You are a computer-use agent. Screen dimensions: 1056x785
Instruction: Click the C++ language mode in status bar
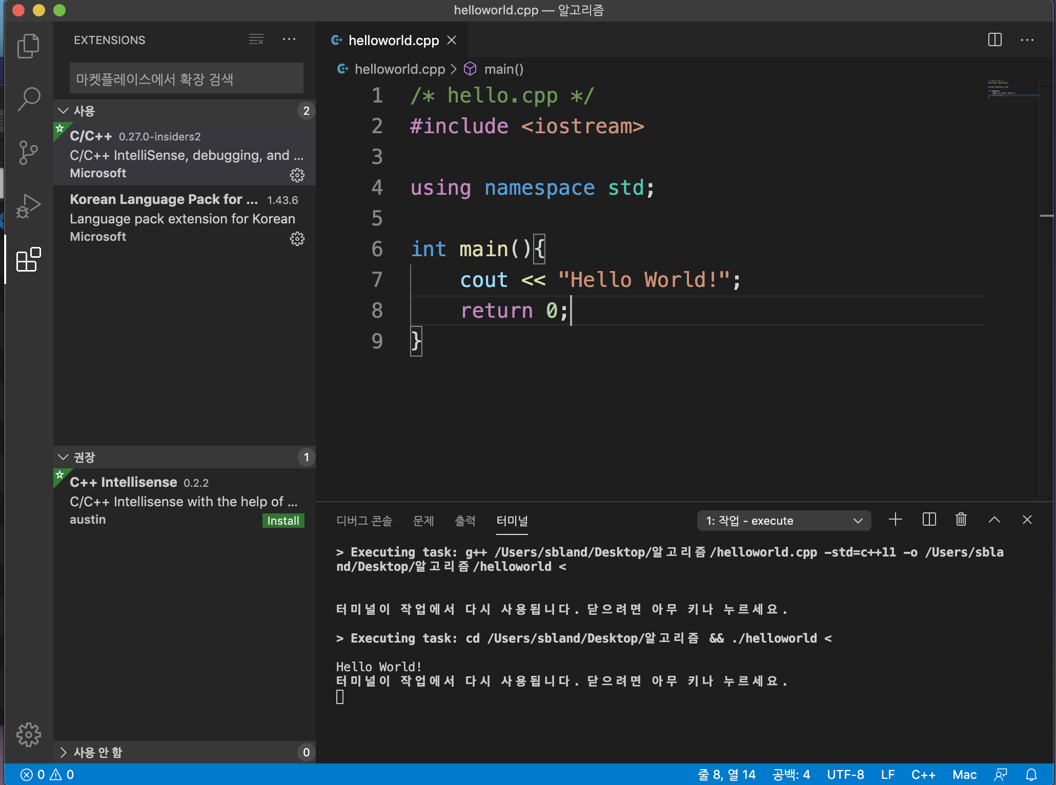click(x=923, y=775)
